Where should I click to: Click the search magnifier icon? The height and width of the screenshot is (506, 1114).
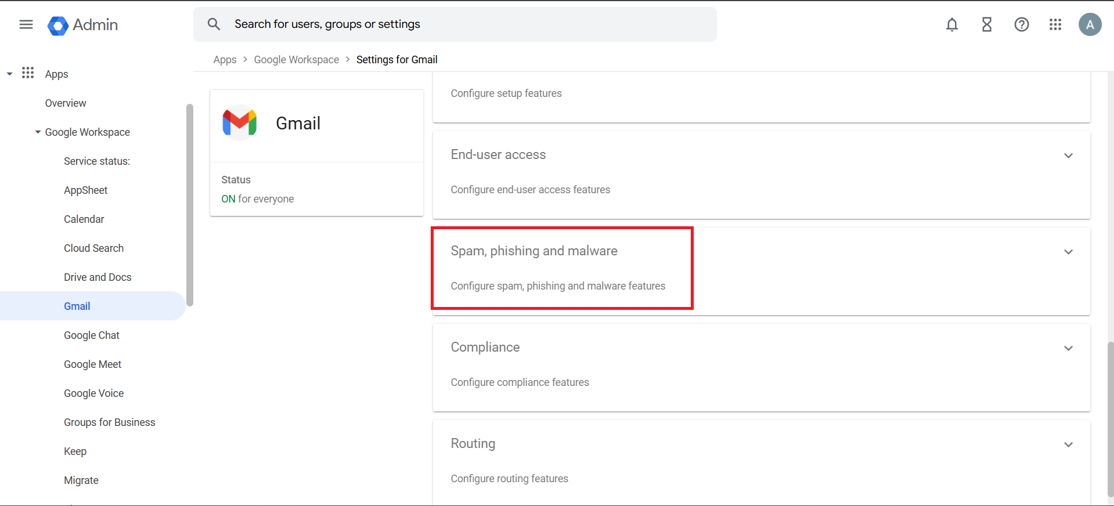[214, 24]
